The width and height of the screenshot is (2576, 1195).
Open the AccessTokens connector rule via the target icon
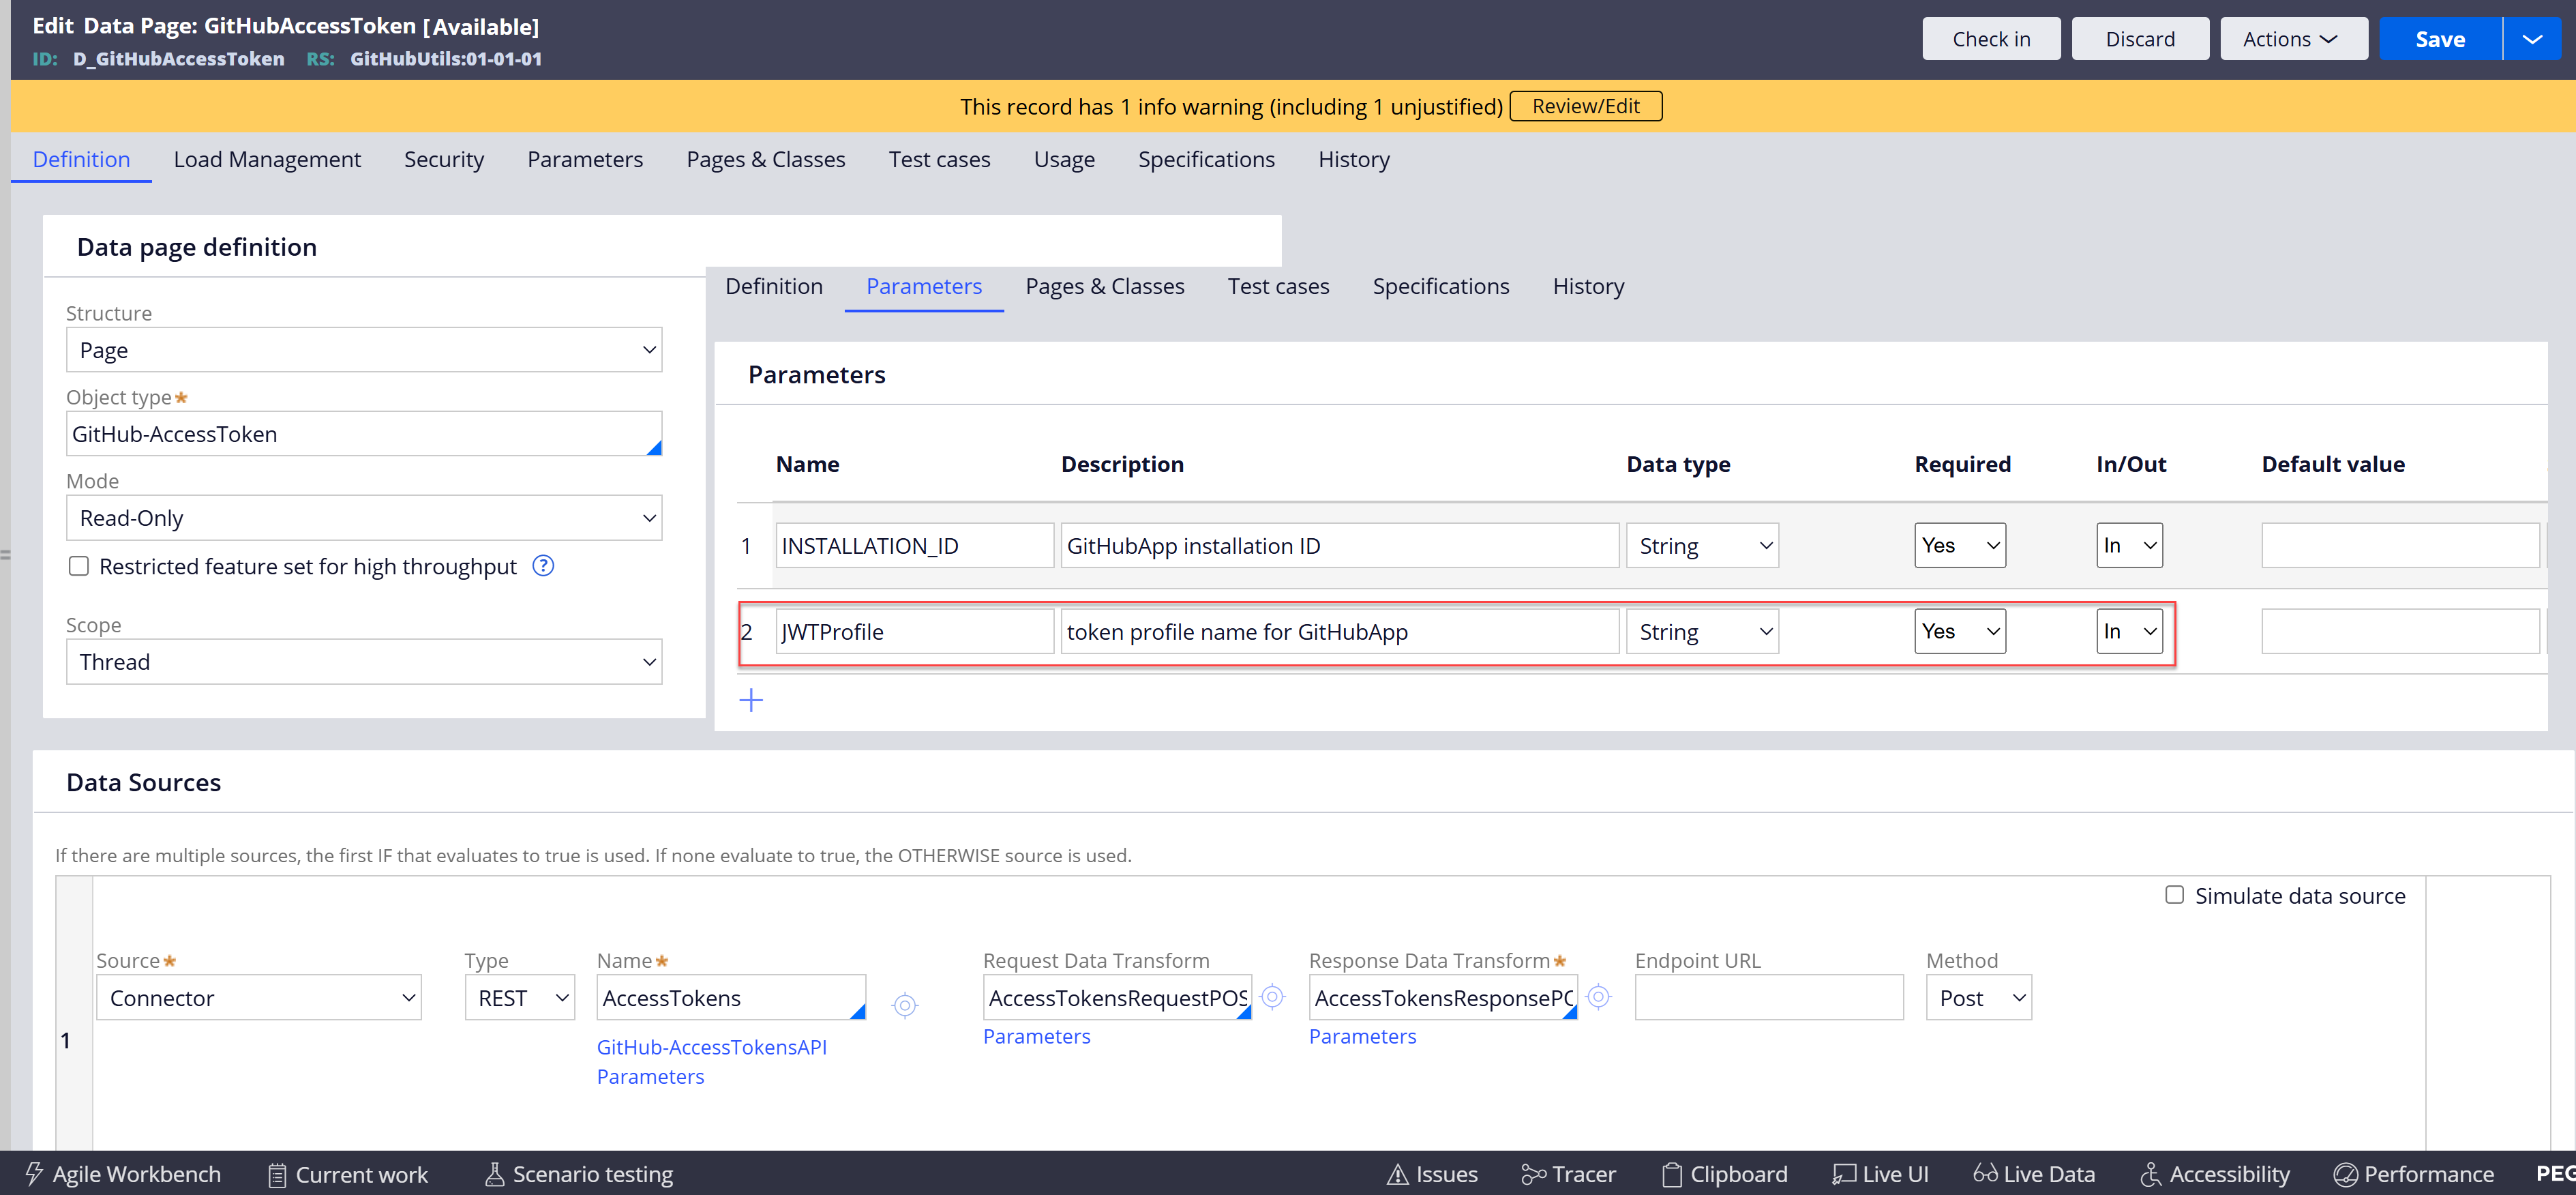click(x=905, y=1005)
